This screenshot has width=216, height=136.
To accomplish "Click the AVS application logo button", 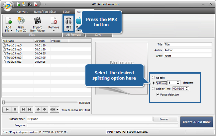I will click(x=8, y=6).
